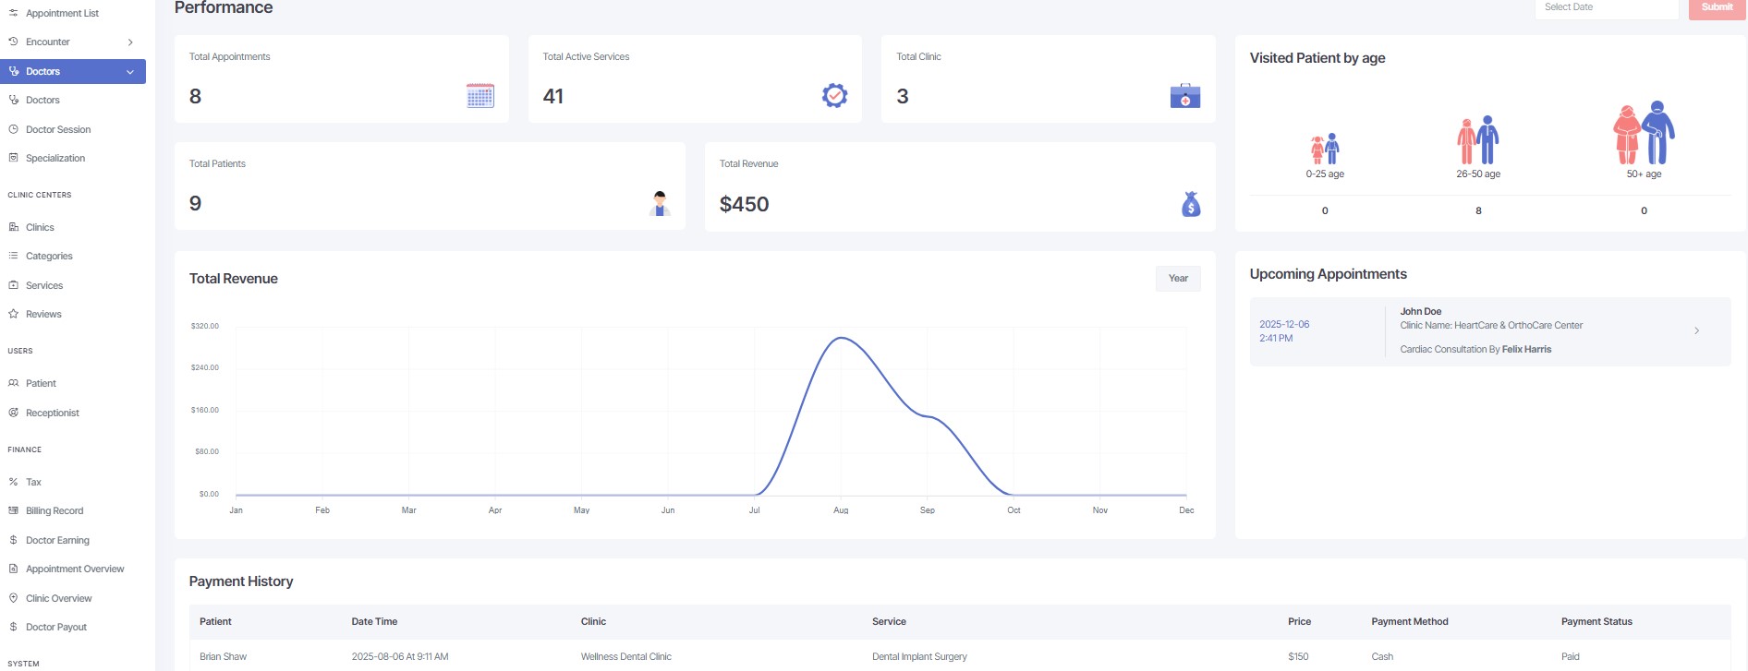Viewport: 1748px width, 671px height.
Task: Open Specialization menu item
Action: pos(55,158)
